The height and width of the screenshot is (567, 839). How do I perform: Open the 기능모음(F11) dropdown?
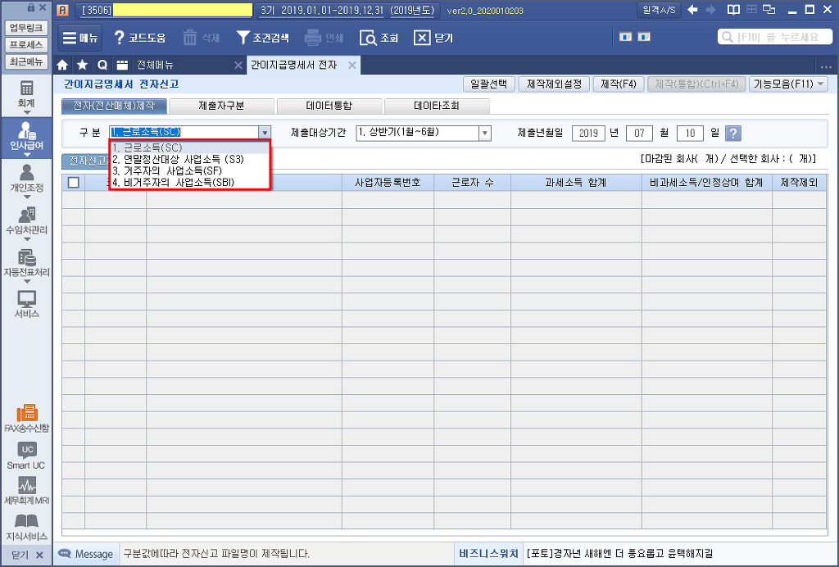click(787, 84)
